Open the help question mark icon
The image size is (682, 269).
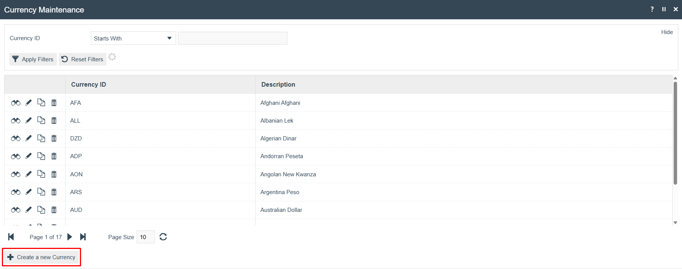[652, 9]
